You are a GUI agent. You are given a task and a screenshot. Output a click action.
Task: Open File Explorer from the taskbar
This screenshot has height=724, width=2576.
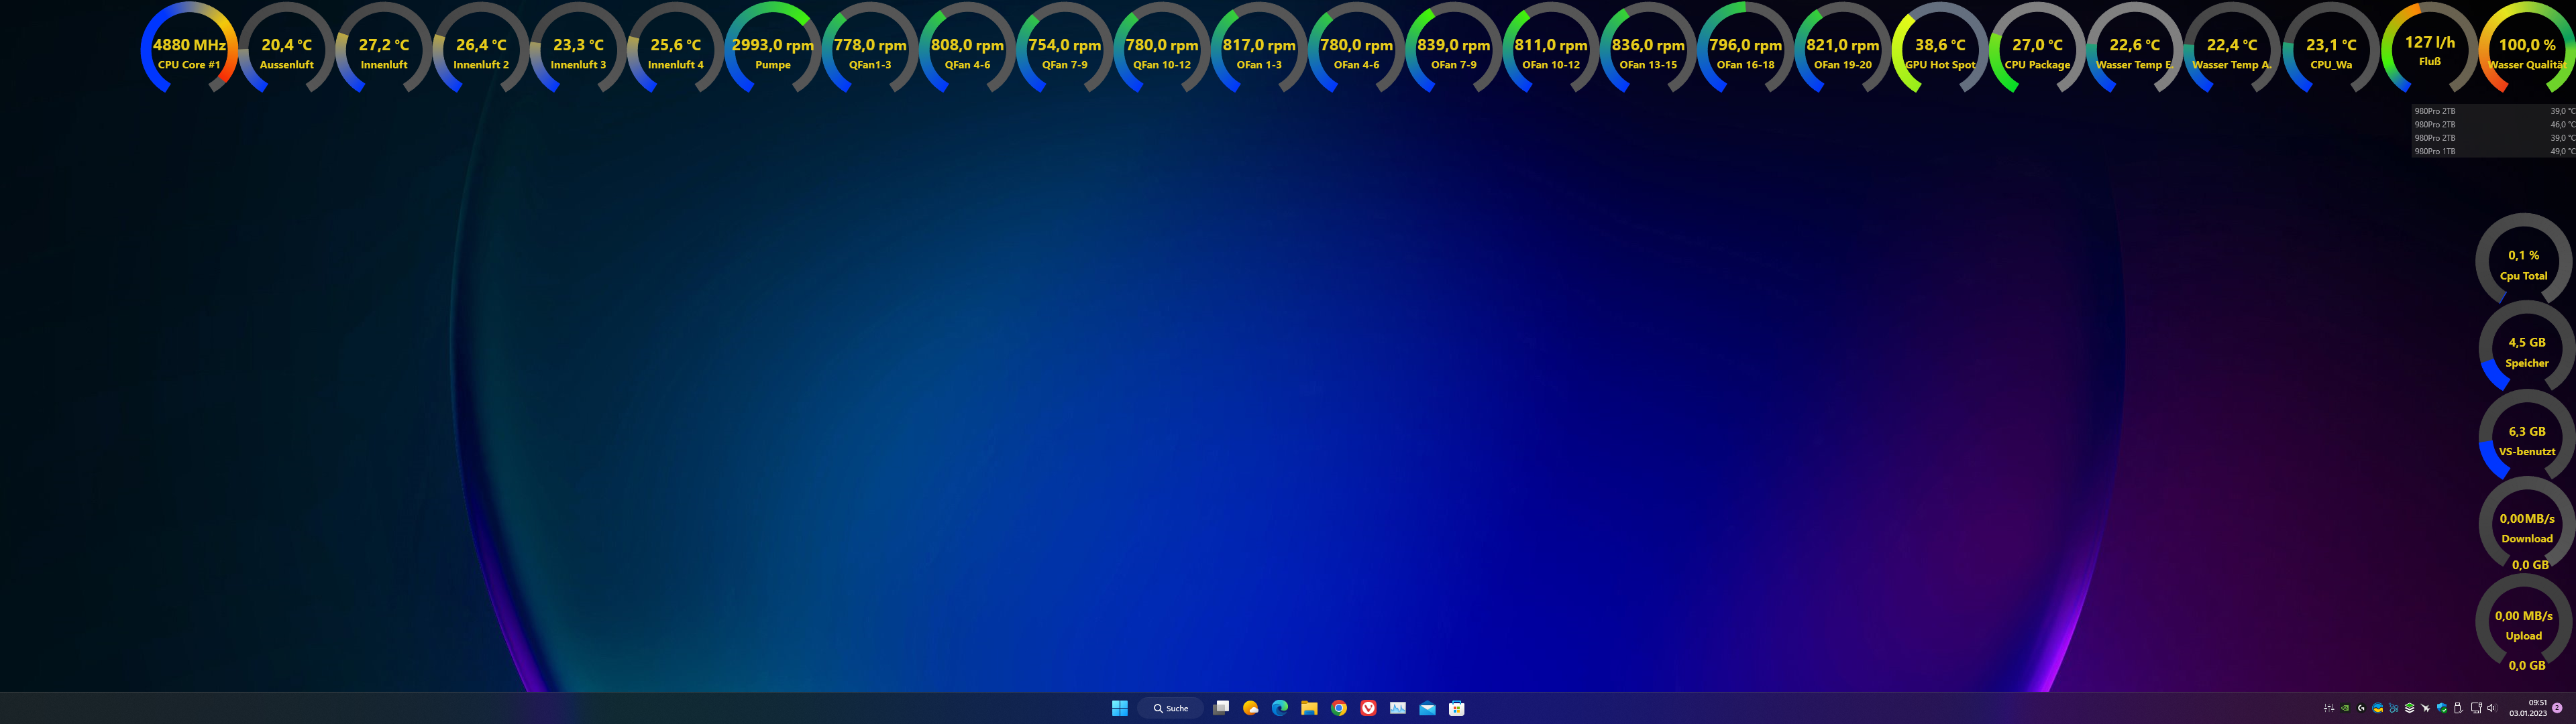point(1309,708)
